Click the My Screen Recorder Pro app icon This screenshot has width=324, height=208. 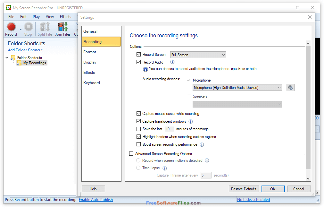click(x=8, y=8)
